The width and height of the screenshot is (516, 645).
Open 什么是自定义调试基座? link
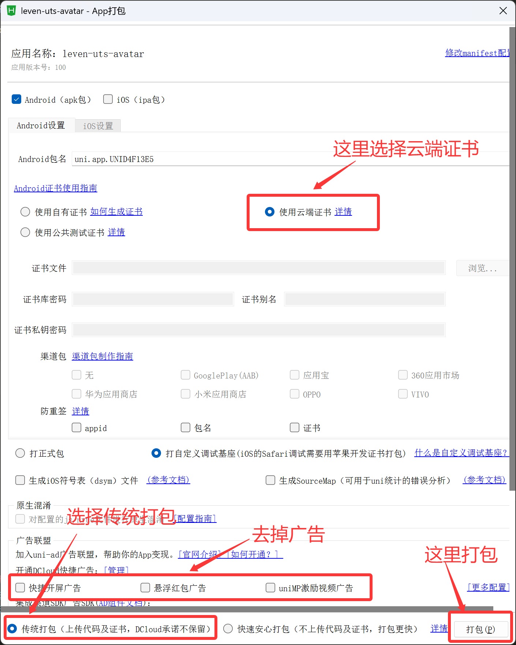[x=461, y=453]
